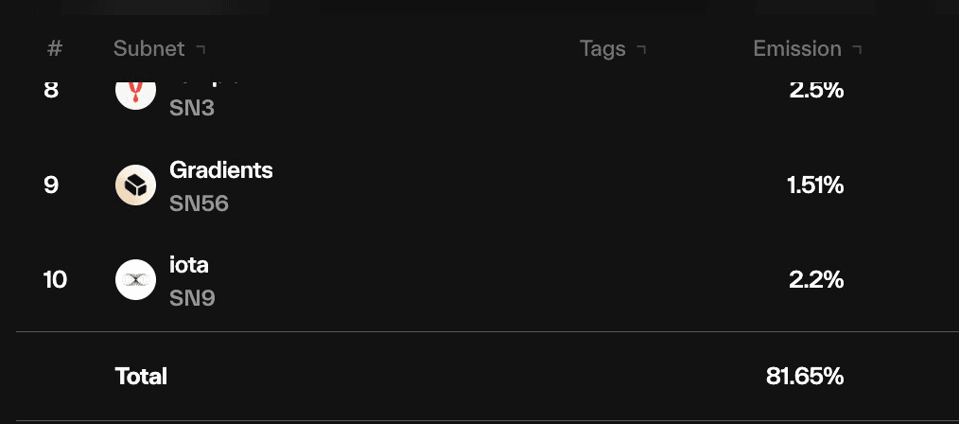Sort table by Emission column header
The width and height of the screenshot is (959, 424).
[797, 48]
